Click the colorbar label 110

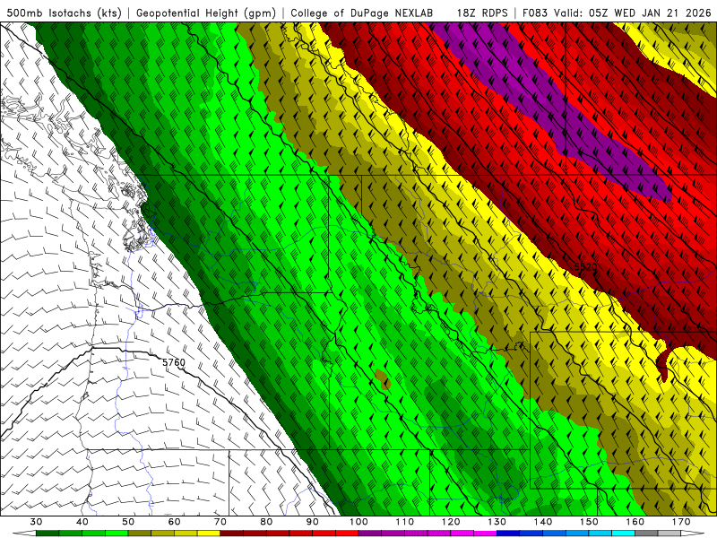pos(405,522)
